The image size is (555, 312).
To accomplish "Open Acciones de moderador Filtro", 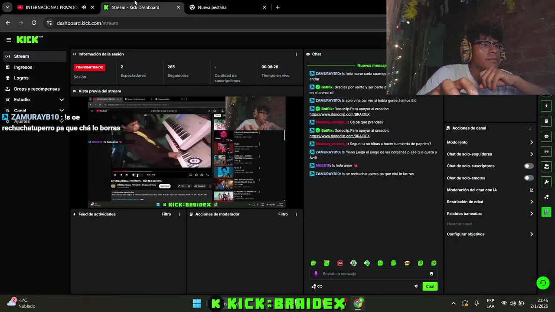I will point(283,214).
